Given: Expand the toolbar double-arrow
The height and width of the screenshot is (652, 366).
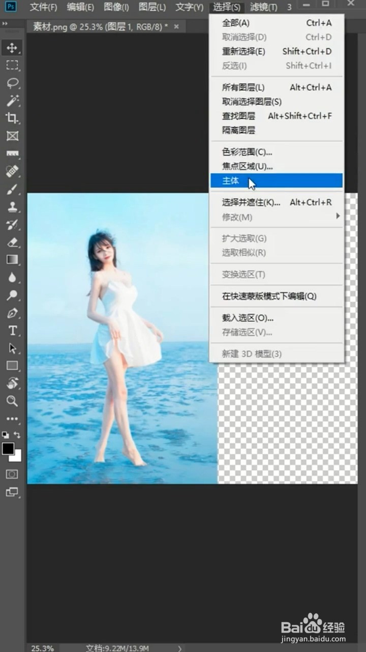Looking at the screenshot, I should click(5, 23).
